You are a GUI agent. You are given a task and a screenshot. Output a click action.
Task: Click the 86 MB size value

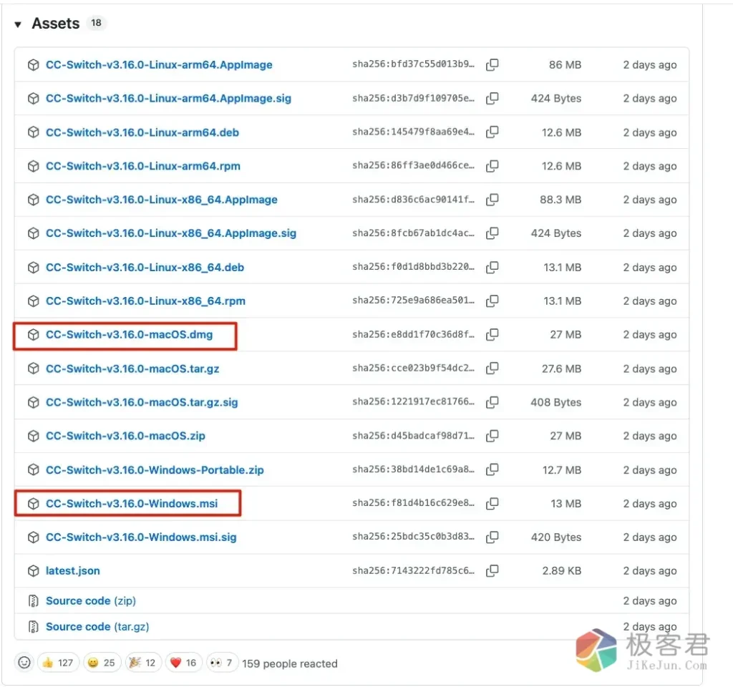tap(565, 64)
